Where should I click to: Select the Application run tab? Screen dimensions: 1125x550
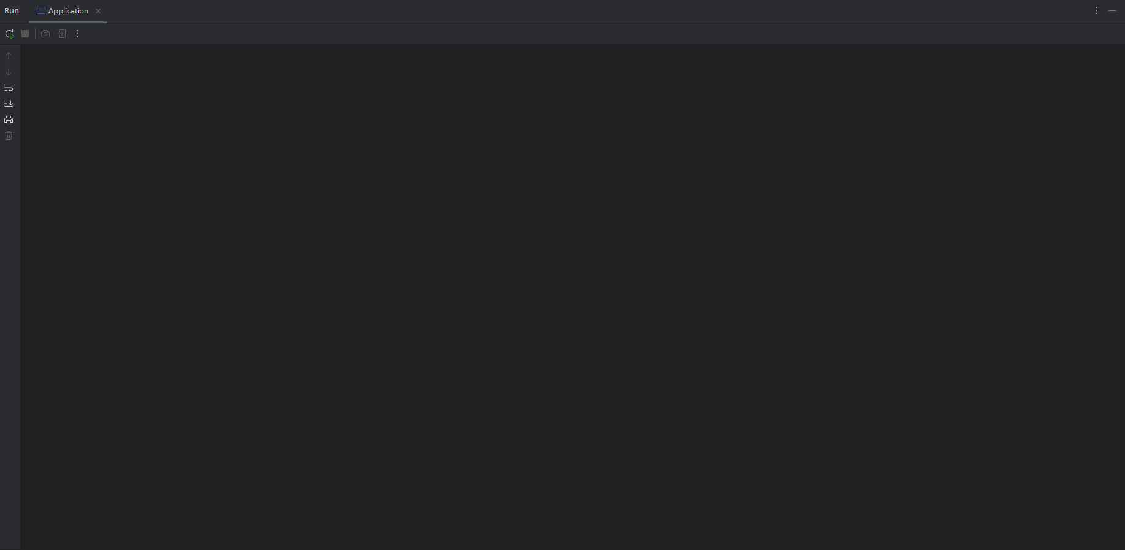tap(68, 11)
